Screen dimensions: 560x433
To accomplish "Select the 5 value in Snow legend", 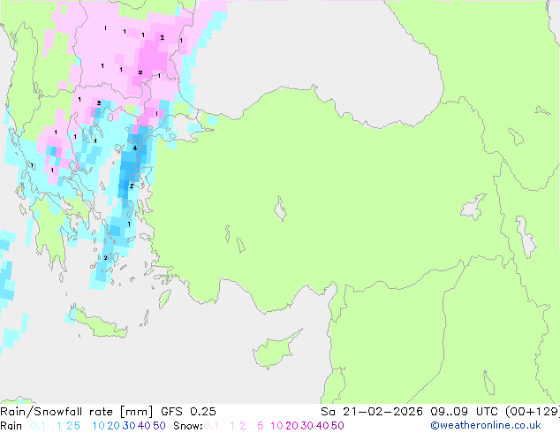I will pyautogui.click(x=261, y=426).
